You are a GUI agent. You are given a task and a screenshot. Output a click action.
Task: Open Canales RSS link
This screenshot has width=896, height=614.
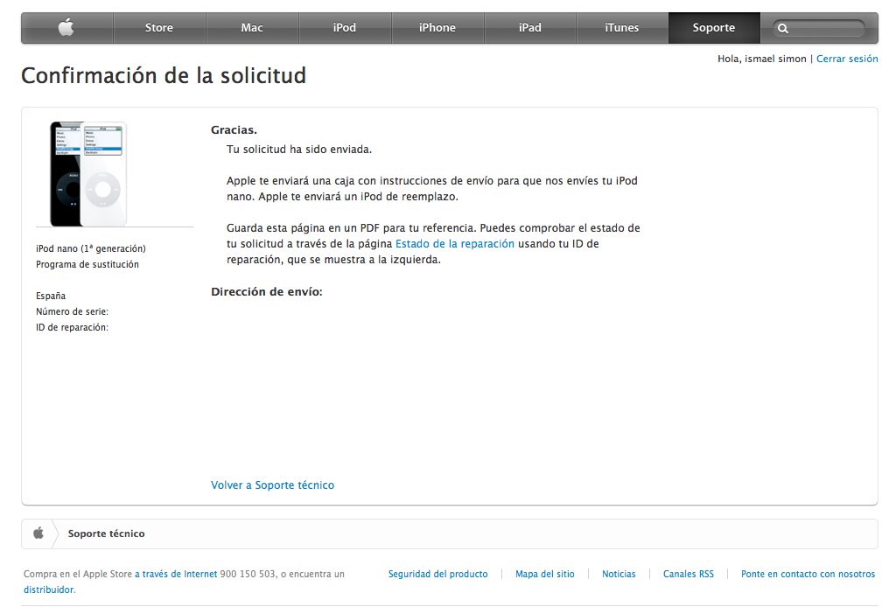point(688,574)
